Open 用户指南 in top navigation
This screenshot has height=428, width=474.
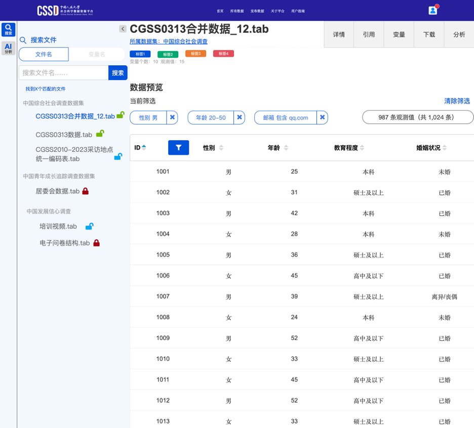pyautogui.click(x=298, y=11)
